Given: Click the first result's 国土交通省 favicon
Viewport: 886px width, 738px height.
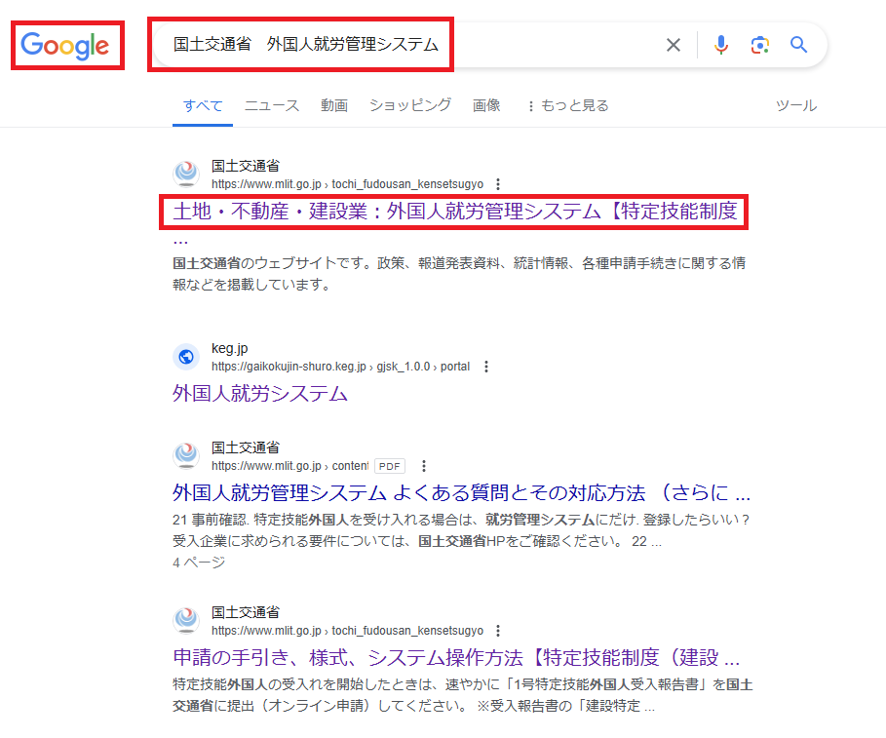Looking at the screenshot, I should point(186,175).
